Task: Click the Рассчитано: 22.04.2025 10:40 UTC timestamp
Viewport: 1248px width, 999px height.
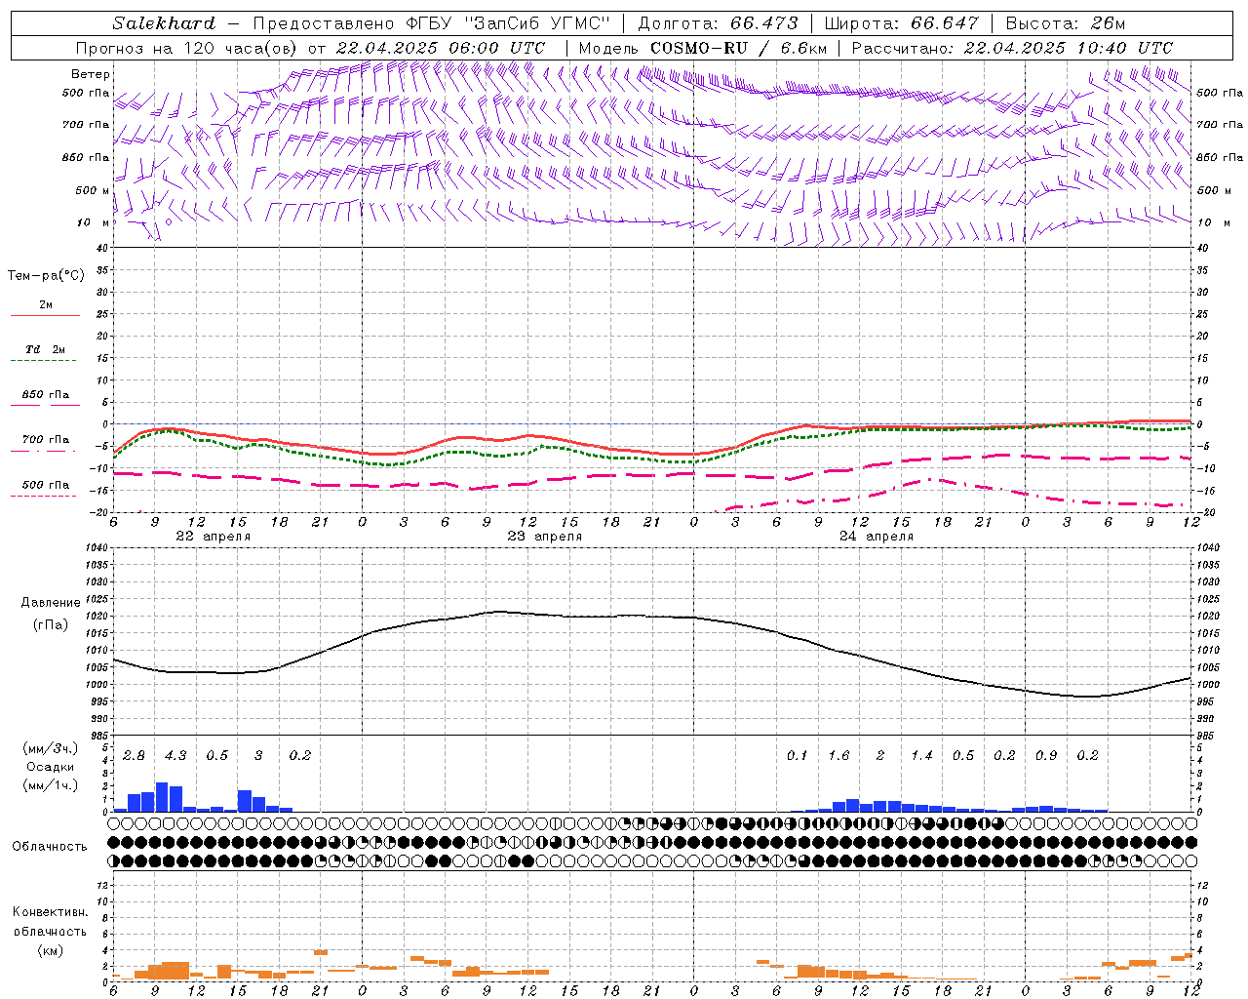Action: (x=1012, y=48)
